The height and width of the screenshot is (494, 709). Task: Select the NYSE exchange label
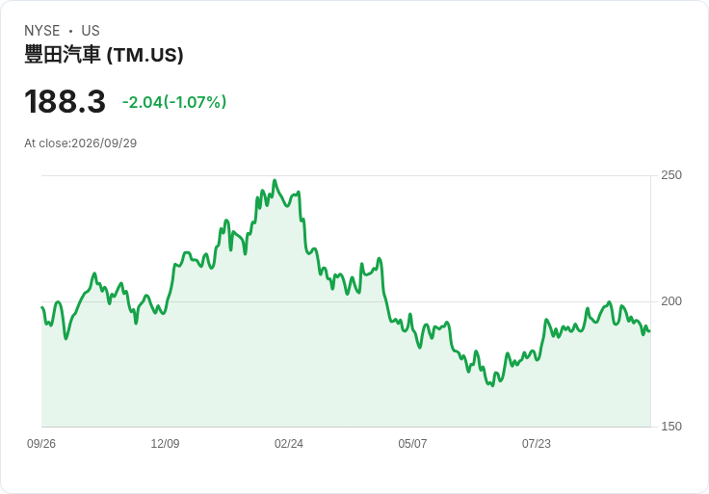42,31
